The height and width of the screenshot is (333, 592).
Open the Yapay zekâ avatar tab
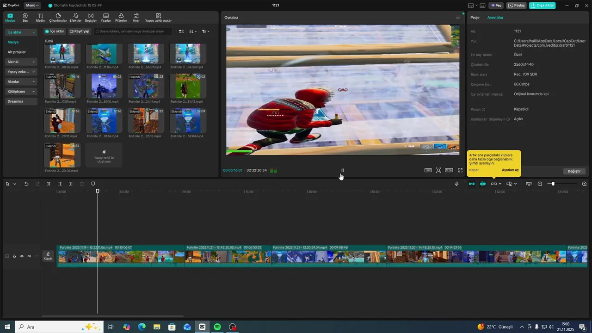click(158, 18)
